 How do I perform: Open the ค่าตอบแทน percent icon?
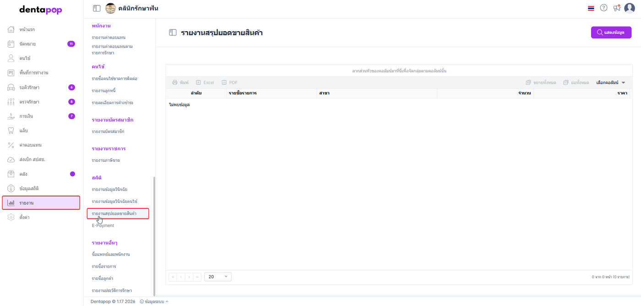(x=11, y=145)
